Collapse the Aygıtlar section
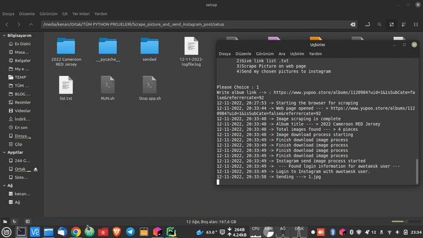423x238 pixels. [5, 153]
